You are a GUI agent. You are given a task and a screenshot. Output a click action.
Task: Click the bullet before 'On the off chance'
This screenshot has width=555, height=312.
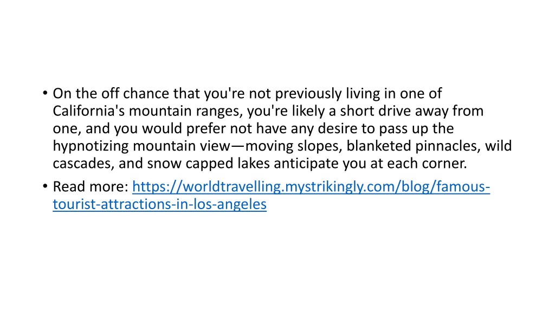pos(45,93)
